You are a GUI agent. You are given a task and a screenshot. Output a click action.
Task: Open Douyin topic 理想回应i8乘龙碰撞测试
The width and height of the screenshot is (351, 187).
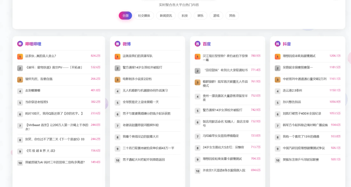coord(299,56)
